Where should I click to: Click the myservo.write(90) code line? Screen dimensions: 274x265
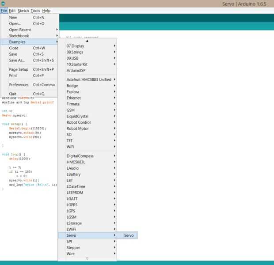coord(25,137)
